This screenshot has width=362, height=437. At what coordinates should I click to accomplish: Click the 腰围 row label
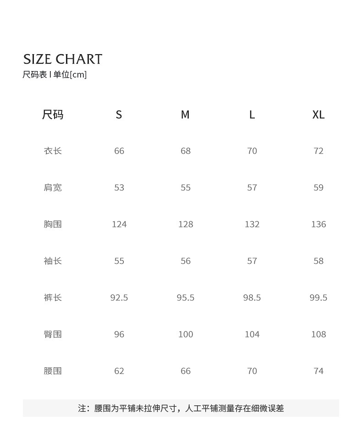click(x=53, y=371)
